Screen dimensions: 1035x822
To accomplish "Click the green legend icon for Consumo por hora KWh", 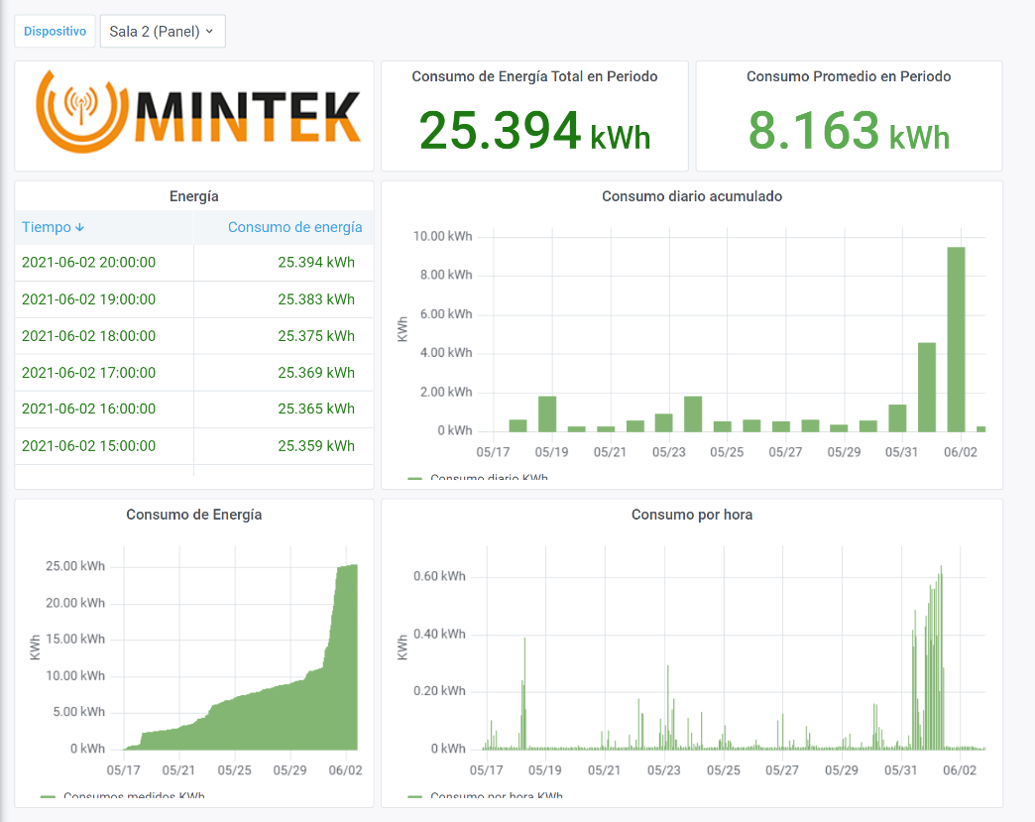I will (417, 796).
